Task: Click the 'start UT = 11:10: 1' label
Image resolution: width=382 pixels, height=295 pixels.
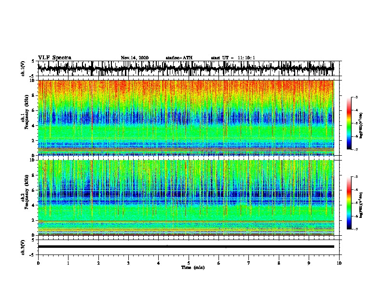Action: click(x=233, y=58)
